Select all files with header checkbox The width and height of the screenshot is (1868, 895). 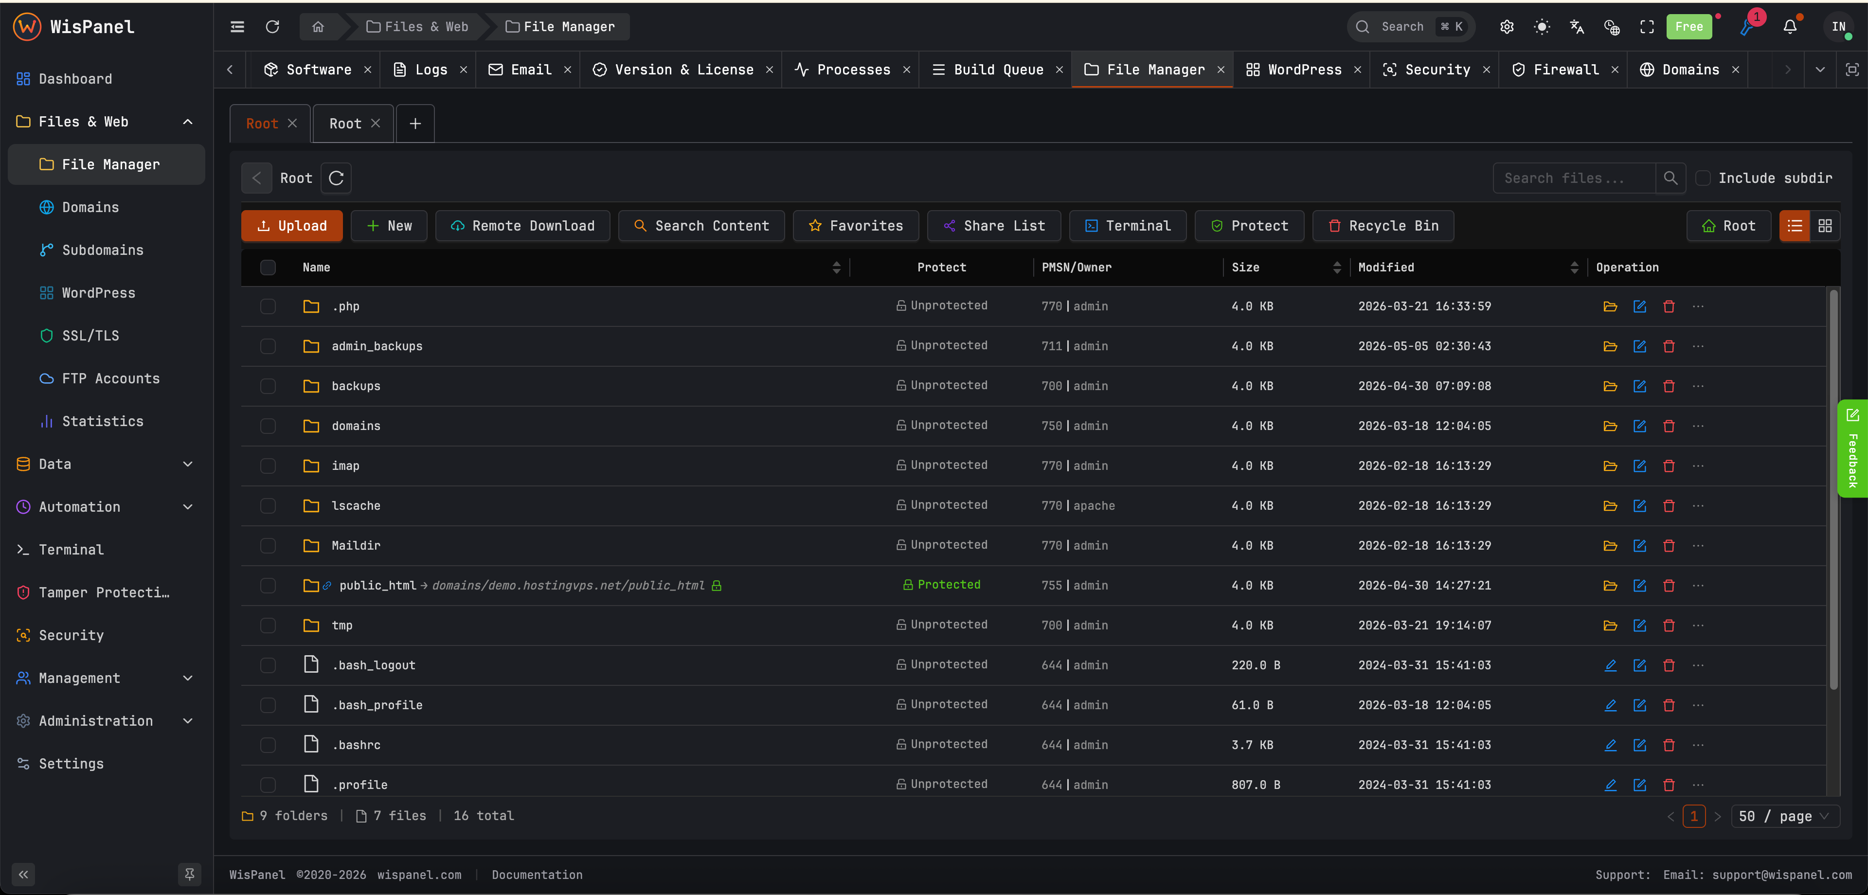[268, 268]
